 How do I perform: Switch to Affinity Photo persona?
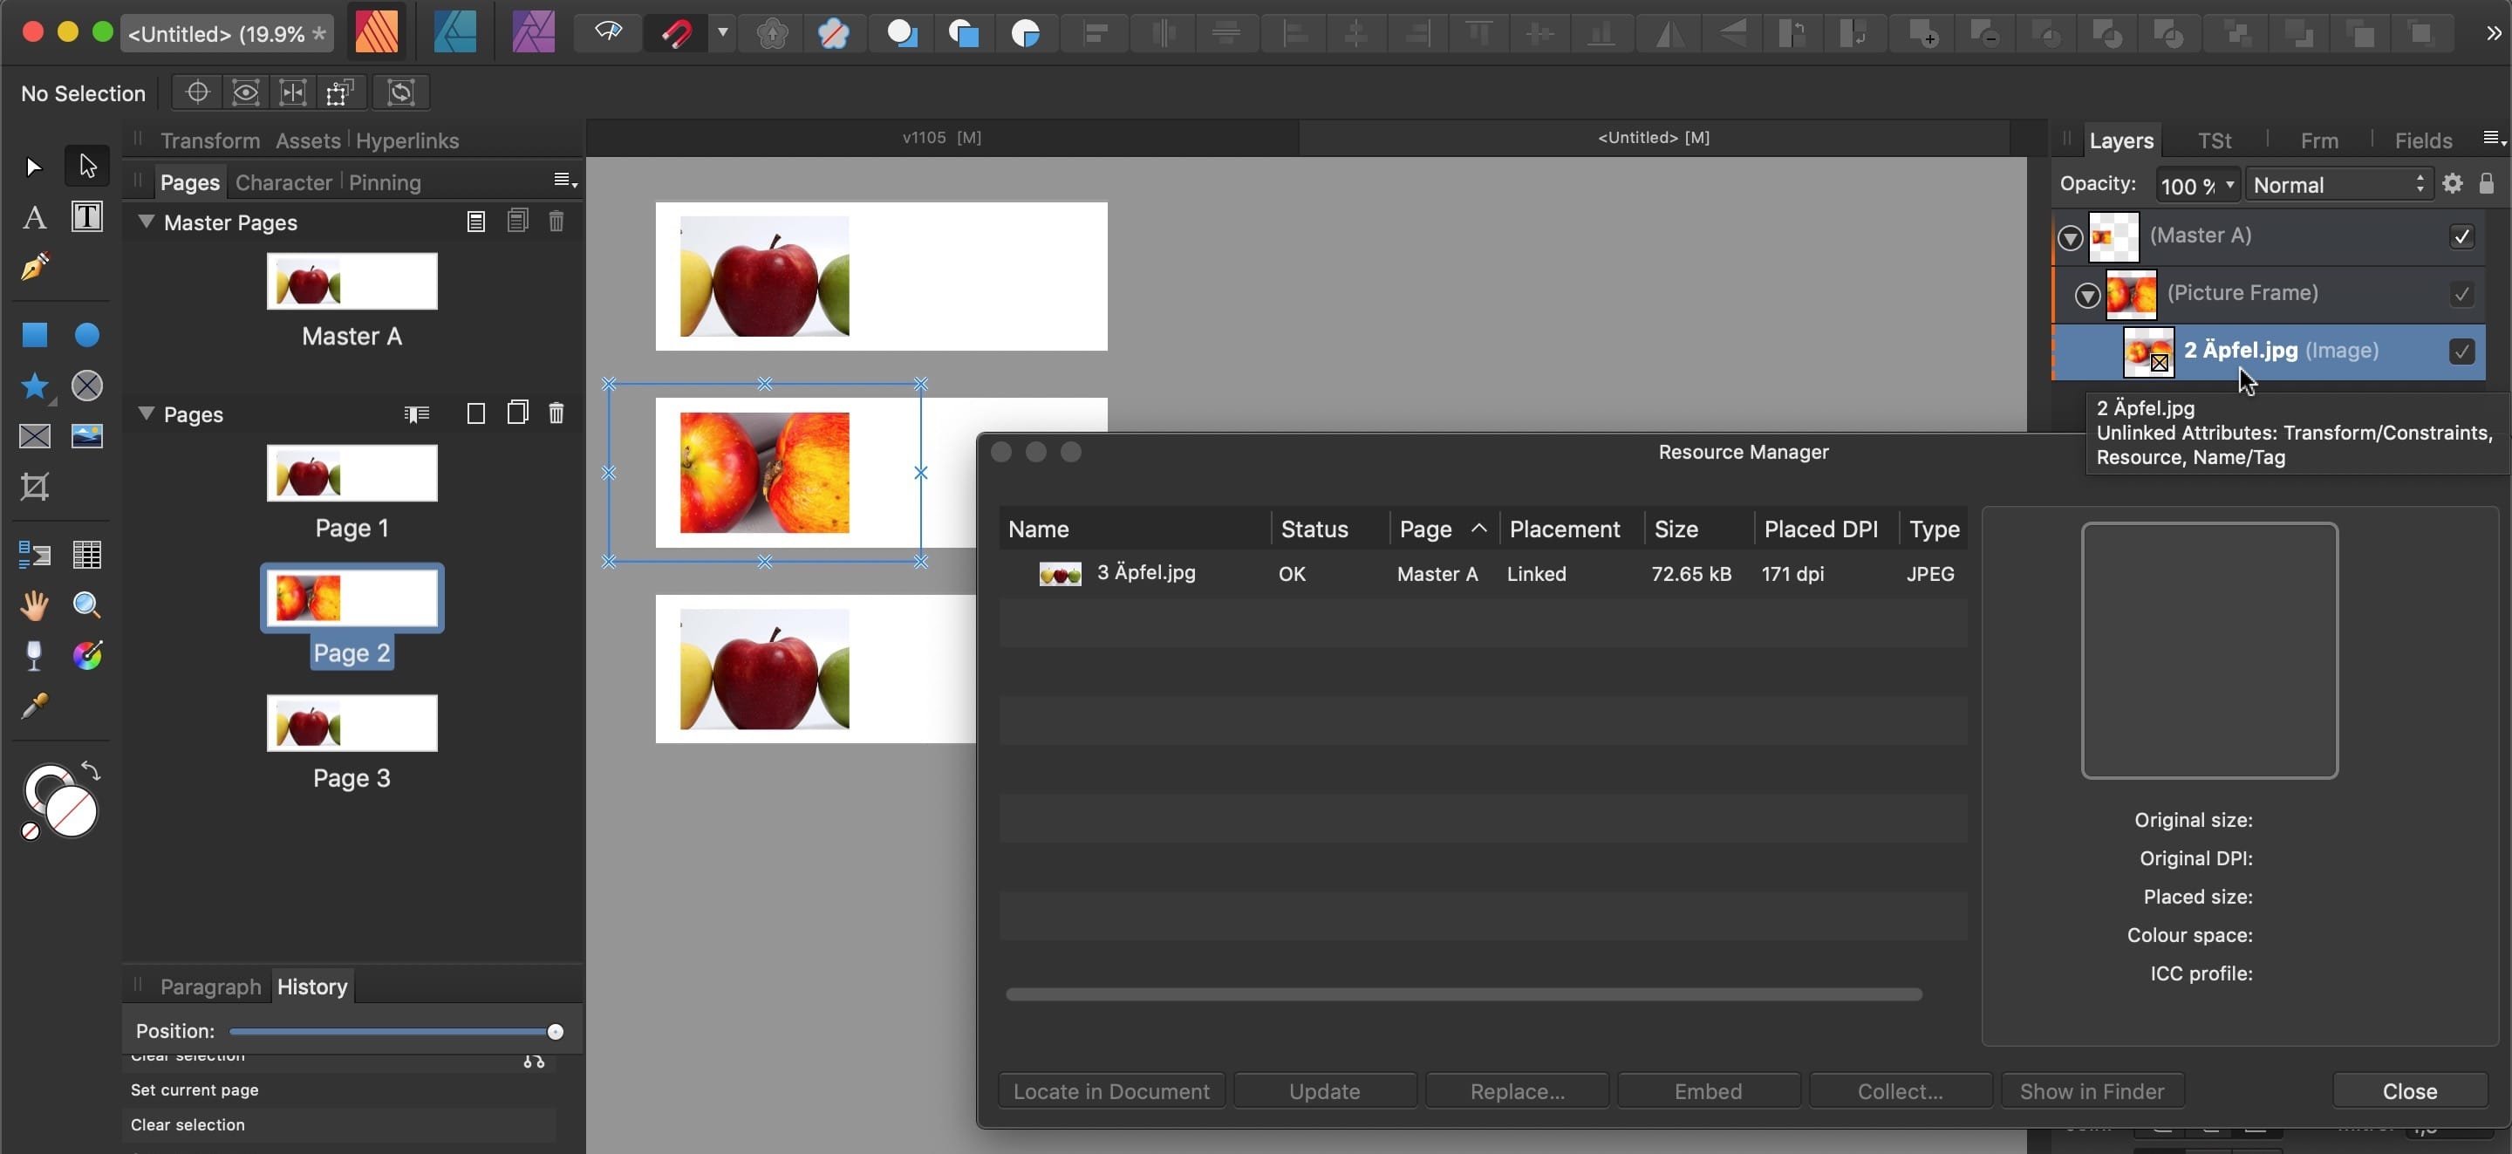click(534, 32)
